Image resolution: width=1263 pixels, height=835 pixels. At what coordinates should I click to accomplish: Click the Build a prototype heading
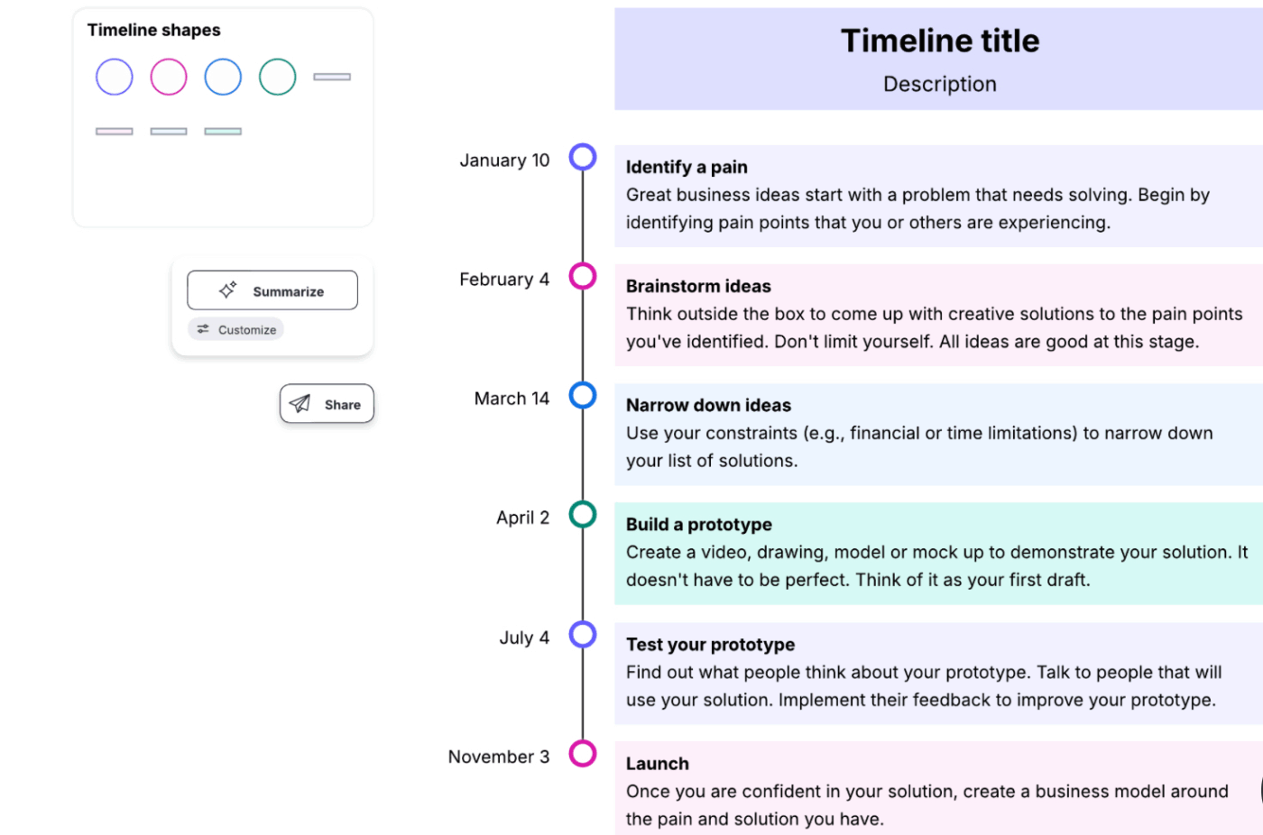(699, 524)
